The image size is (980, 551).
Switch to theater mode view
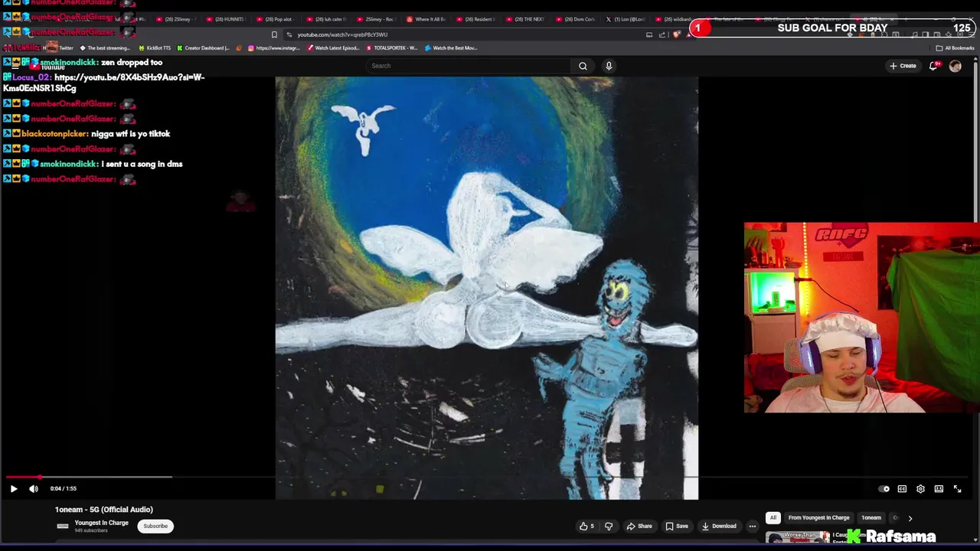click(x=939, y=489)
